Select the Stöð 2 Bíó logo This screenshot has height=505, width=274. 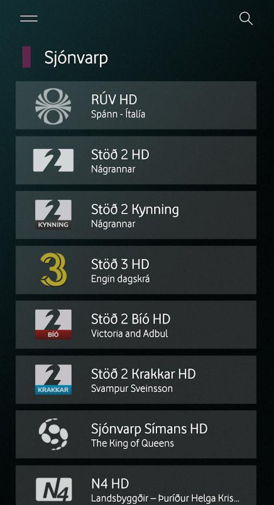[x=53, y=324]
